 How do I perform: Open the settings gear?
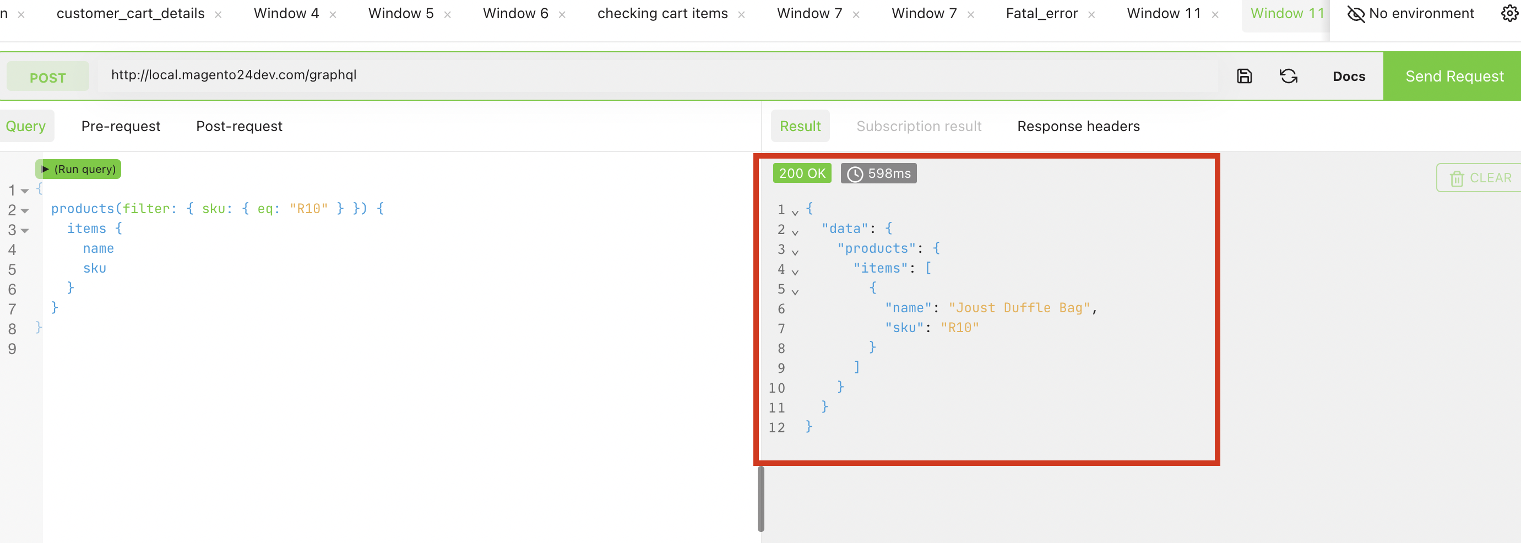(x=1511, y=13)
